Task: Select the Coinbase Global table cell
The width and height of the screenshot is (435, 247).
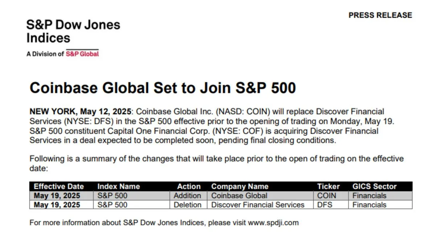Action: coord(260,196)
